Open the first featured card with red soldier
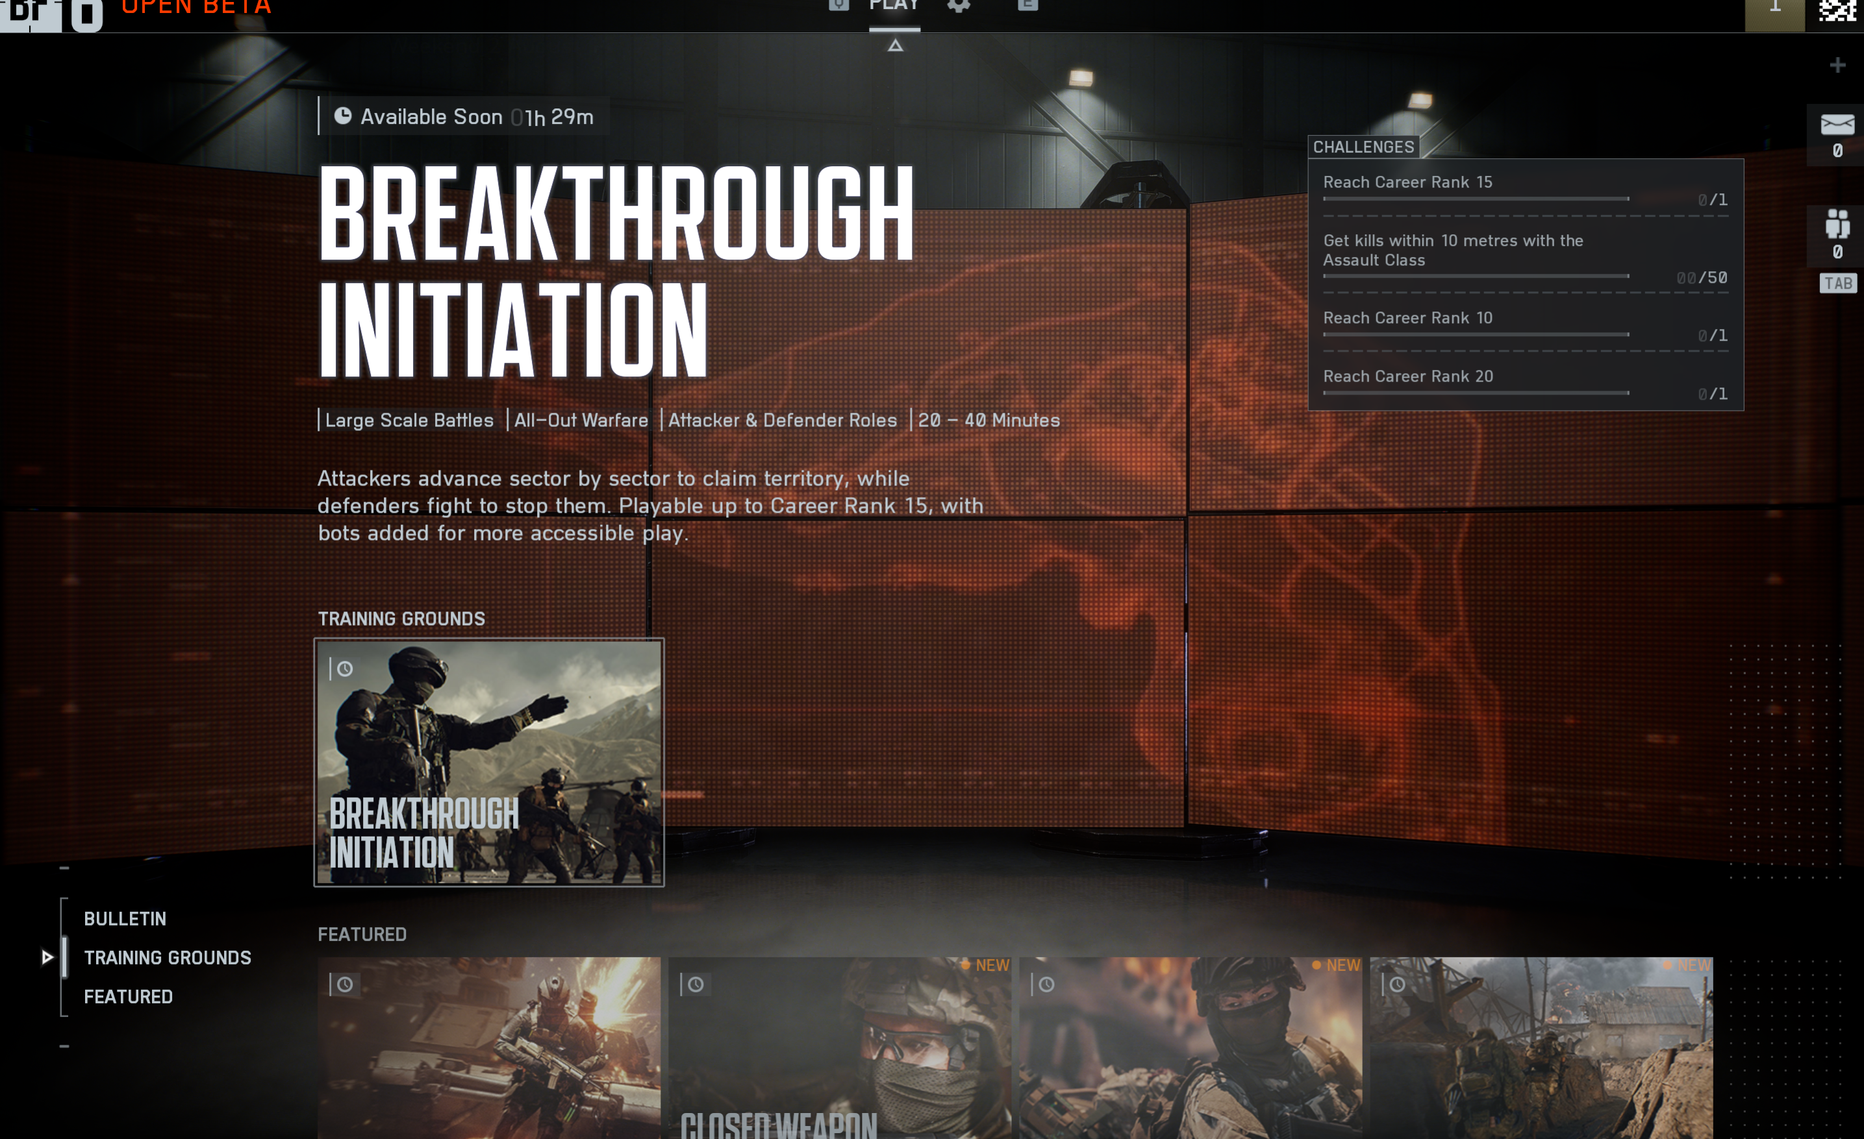Viewport: 1864px width, 1139px height. click(488, 1048)
